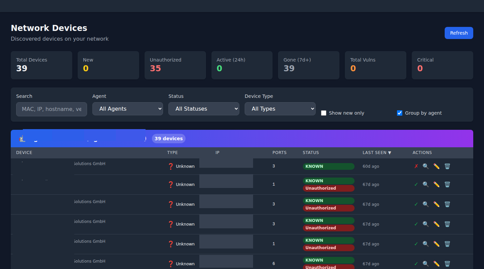Click the trash icon in the first device row
This screenshot has height=269, width=484.
[x=447, y=166]
